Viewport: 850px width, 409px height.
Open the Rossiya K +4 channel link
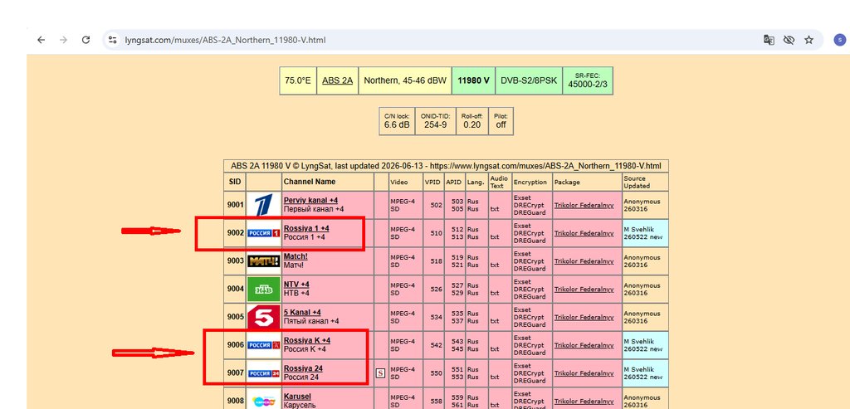coord(307,341)
